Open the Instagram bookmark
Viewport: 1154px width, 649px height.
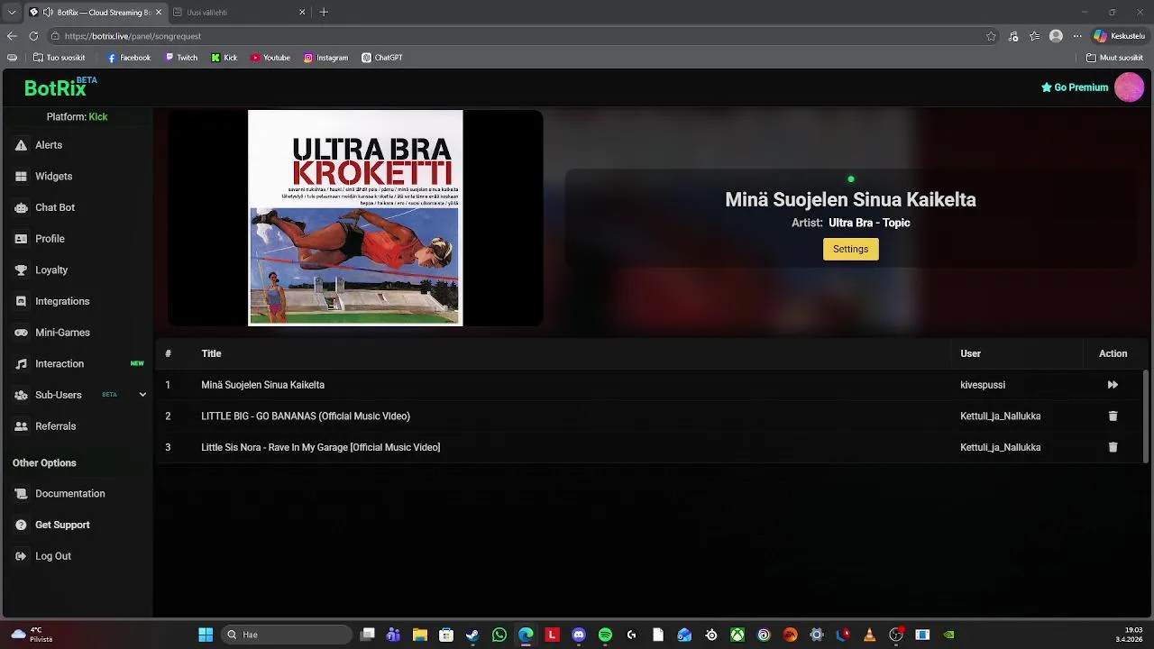click(325, 58)
